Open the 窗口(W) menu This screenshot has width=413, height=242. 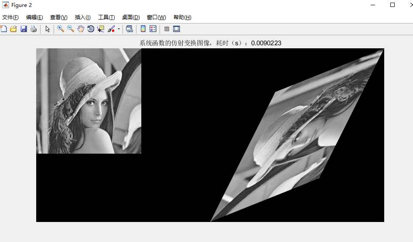coord(156,17)
